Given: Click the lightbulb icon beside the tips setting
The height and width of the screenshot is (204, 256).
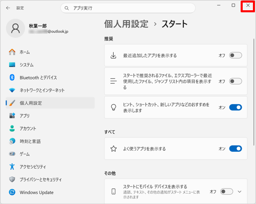Looking at the screenshot, I should coord(114,108).
